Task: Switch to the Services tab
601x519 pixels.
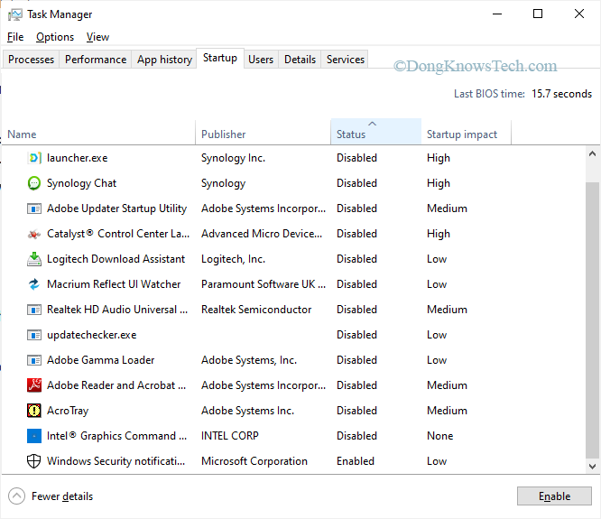Action: pos(346,60)
